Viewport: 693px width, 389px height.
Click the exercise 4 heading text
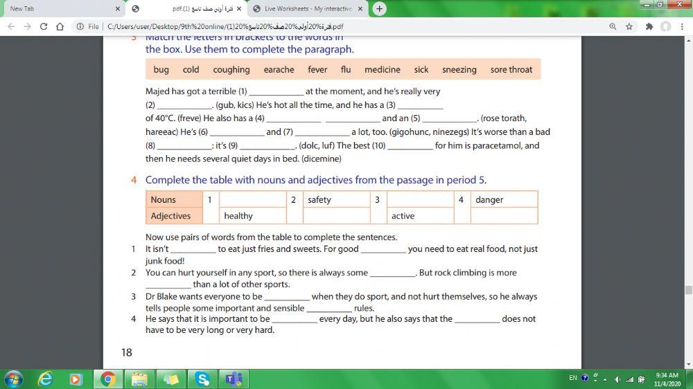315,180
